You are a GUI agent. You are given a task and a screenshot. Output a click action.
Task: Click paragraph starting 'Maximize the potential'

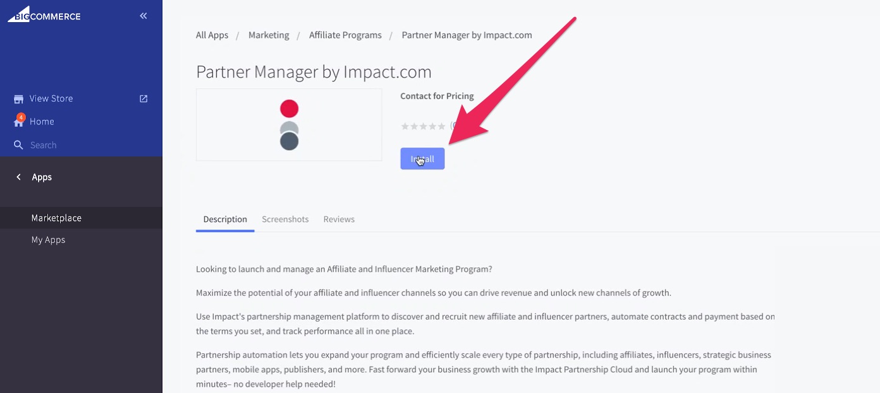[x=434, y=293]
